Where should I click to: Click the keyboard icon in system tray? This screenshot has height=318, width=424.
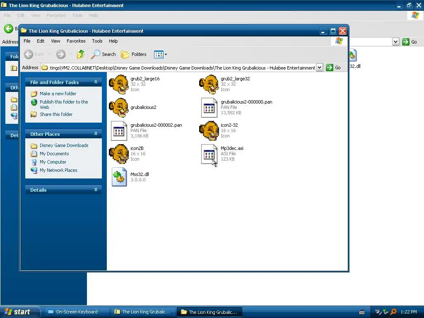[x=362, y=312]
